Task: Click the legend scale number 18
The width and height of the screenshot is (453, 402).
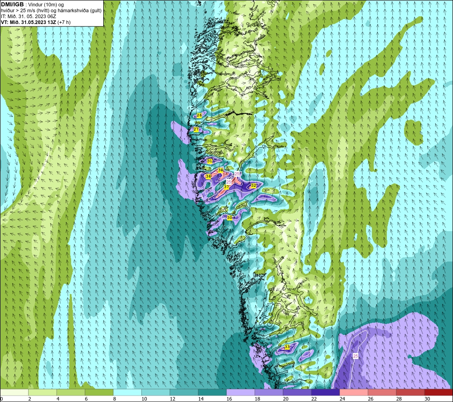Action: click(x=257, y=399)
